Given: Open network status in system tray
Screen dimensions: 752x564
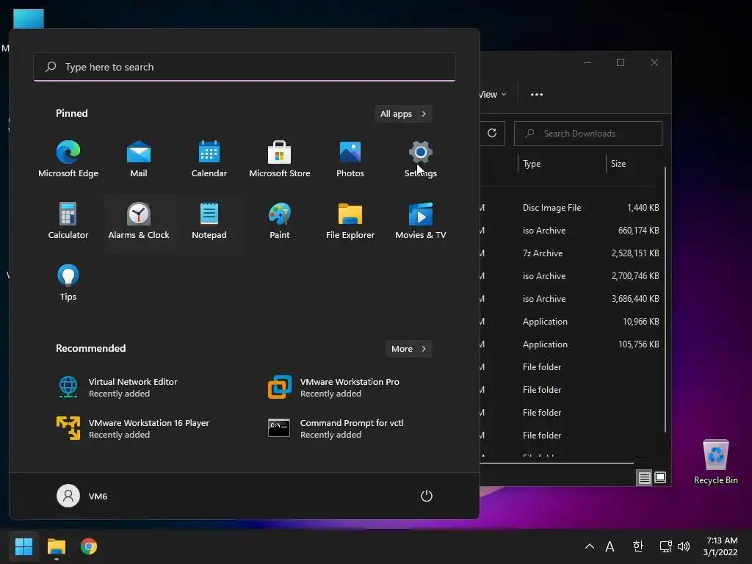Looking at the screenshot, I should point(665,546).
